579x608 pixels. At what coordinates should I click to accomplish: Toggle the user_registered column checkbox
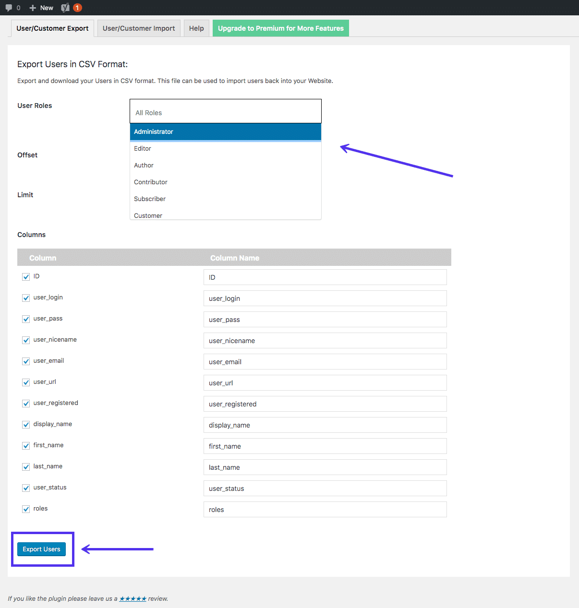coord(25,404)
